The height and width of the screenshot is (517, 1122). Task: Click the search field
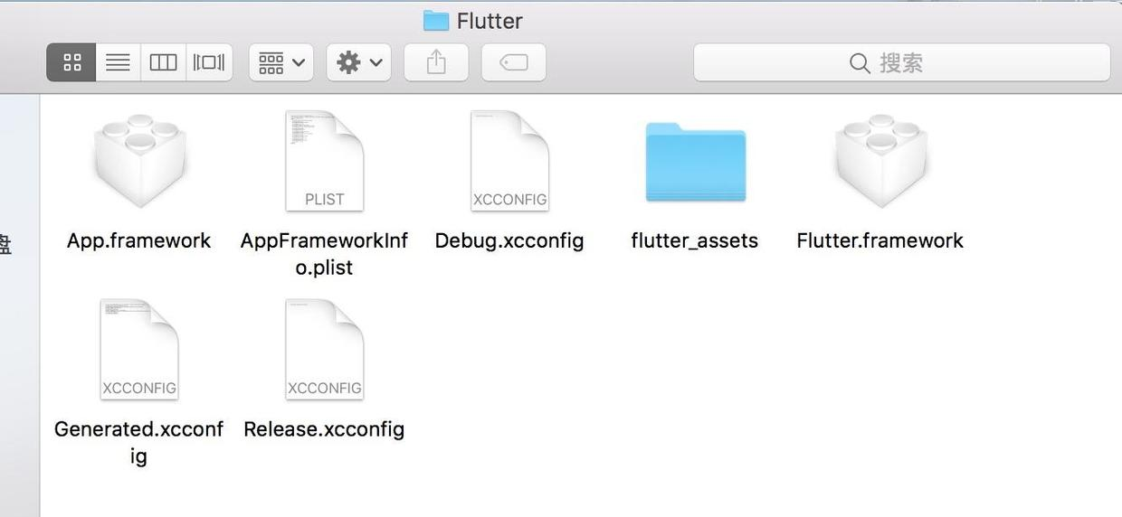(901, 62)
